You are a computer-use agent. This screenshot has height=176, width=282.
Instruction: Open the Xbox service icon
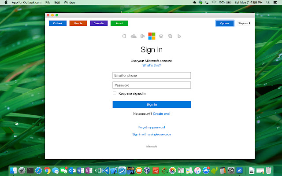[x=161, y=36]
